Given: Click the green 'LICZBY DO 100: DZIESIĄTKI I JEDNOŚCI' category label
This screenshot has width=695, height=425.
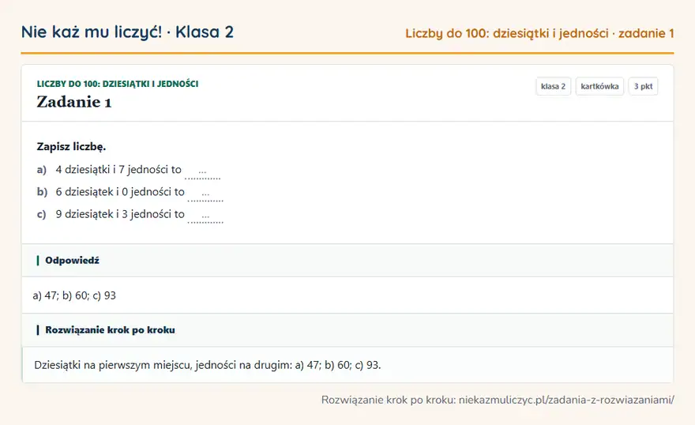Looking at the screenshot, I should pyautogui.click(x=118, y=84).
